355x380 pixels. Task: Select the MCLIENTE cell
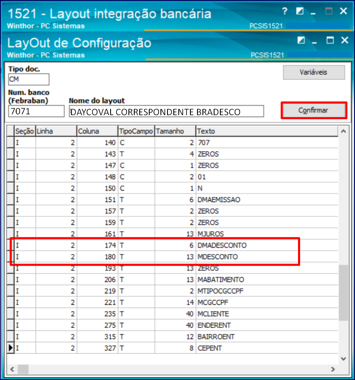tap(266, 314)
